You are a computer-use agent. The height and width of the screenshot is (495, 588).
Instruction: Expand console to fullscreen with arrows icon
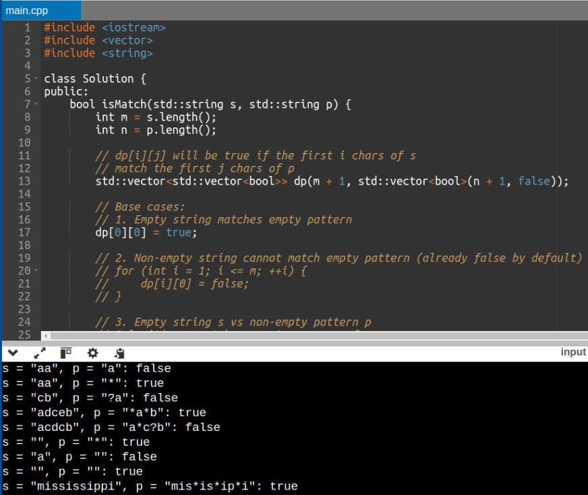click(39, 353)
